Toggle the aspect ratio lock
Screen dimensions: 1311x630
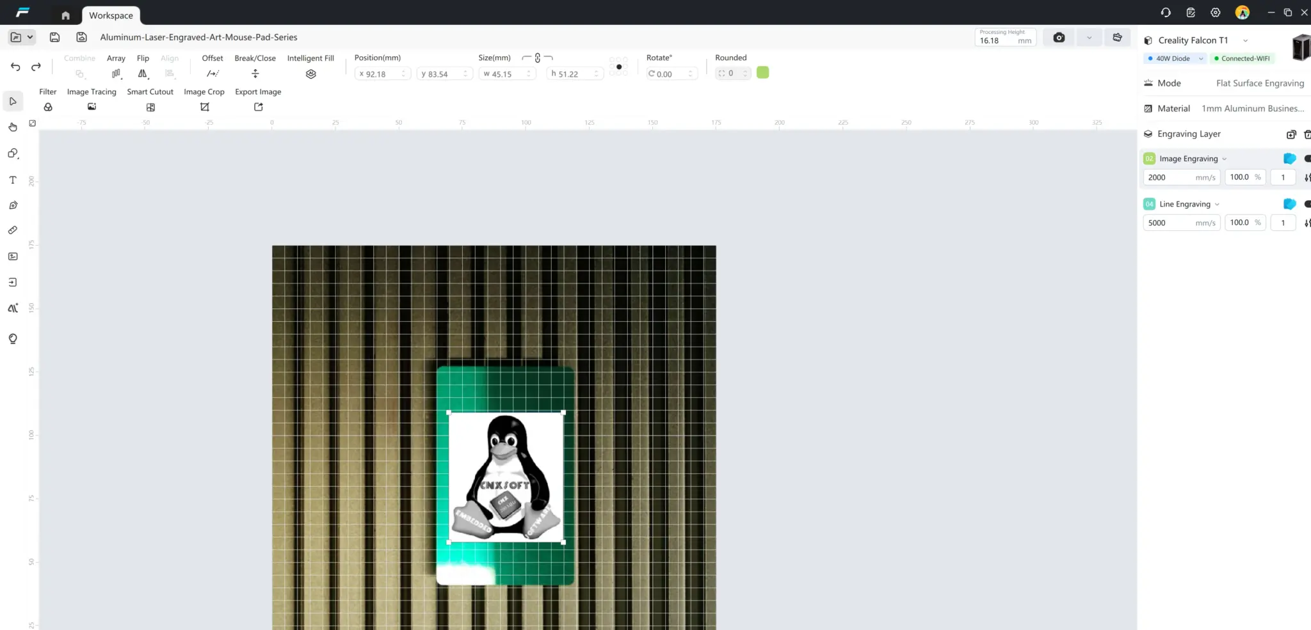pyautogui.click(x=538, y=58)
